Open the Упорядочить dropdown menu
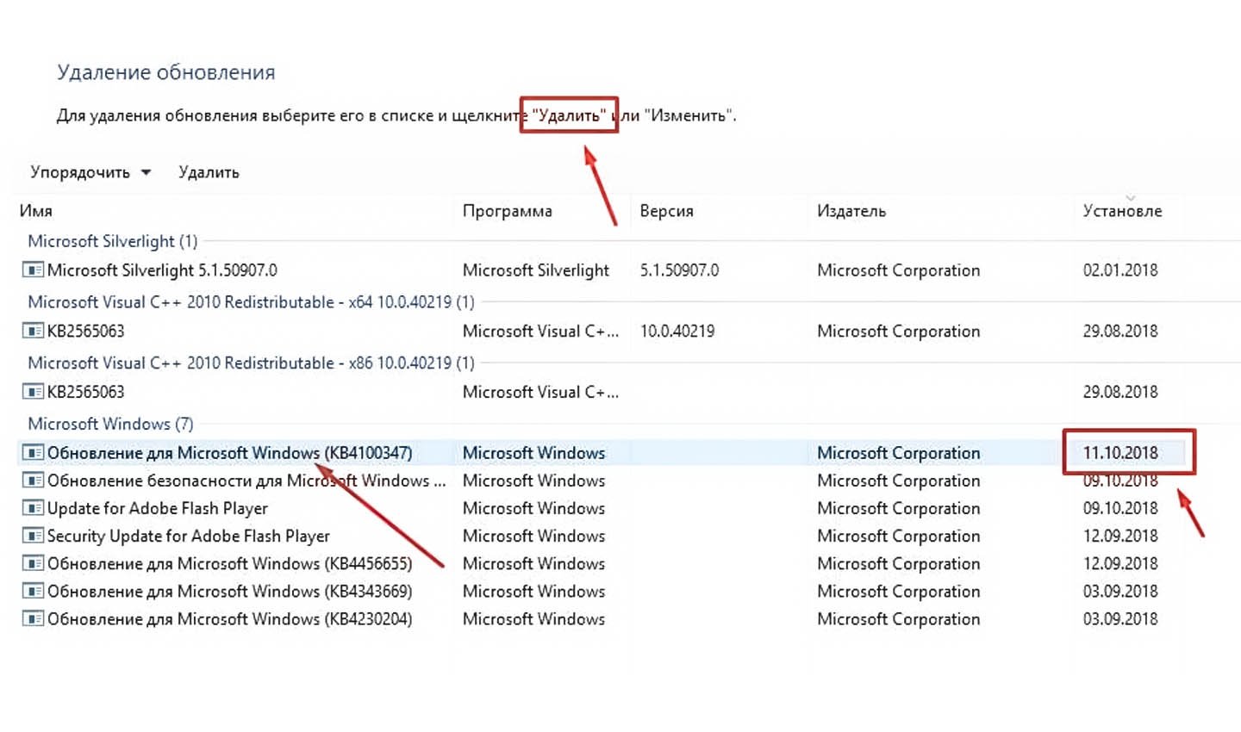The height and width of the screenshot is (732, 1241). 90,172
